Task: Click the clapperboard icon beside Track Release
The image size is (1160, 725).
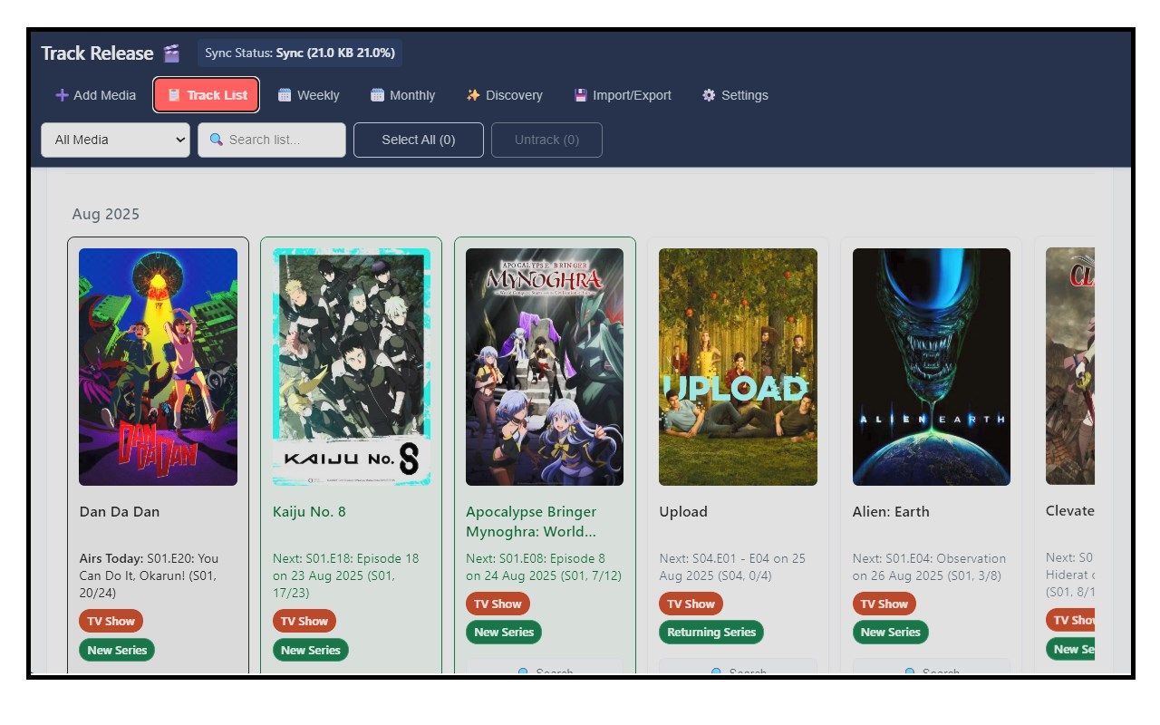Action: point(171,53)
